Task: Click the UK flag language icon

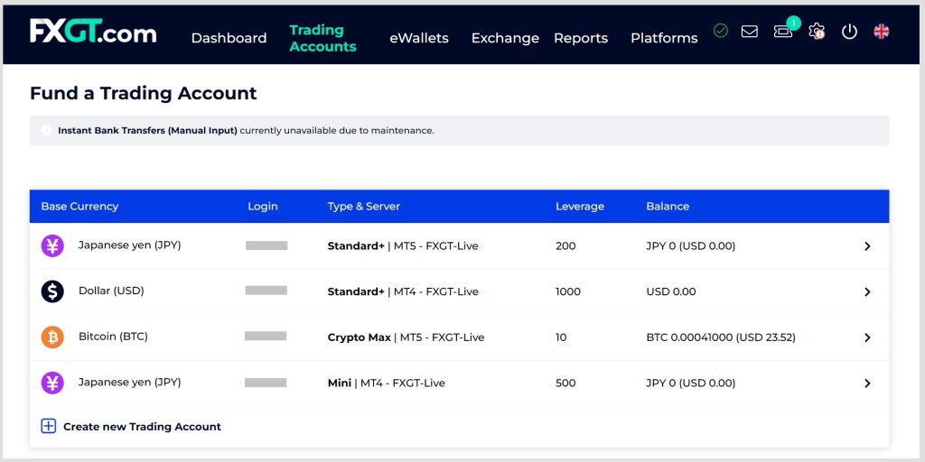Action: pyautogui.click(x=882, y=32)
